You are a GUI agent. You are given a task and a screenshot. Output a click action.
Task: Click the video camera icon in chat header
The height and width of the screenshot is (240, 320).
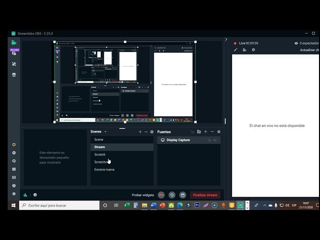[244, 50]
